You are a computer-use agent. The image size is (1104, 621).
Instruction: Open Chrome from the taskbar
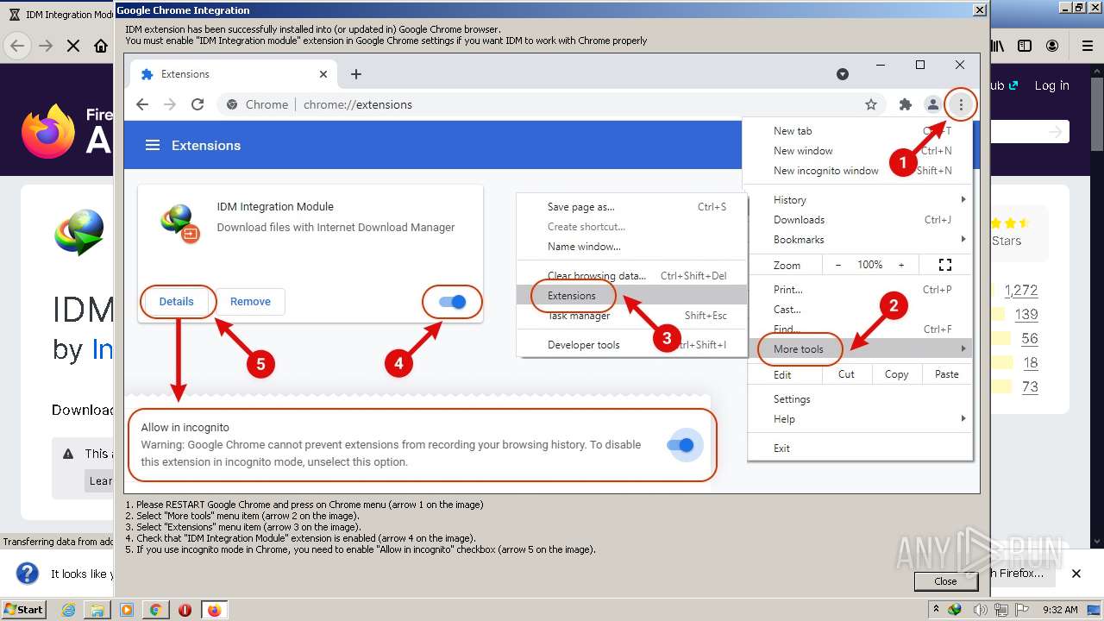tap(155, 610)
